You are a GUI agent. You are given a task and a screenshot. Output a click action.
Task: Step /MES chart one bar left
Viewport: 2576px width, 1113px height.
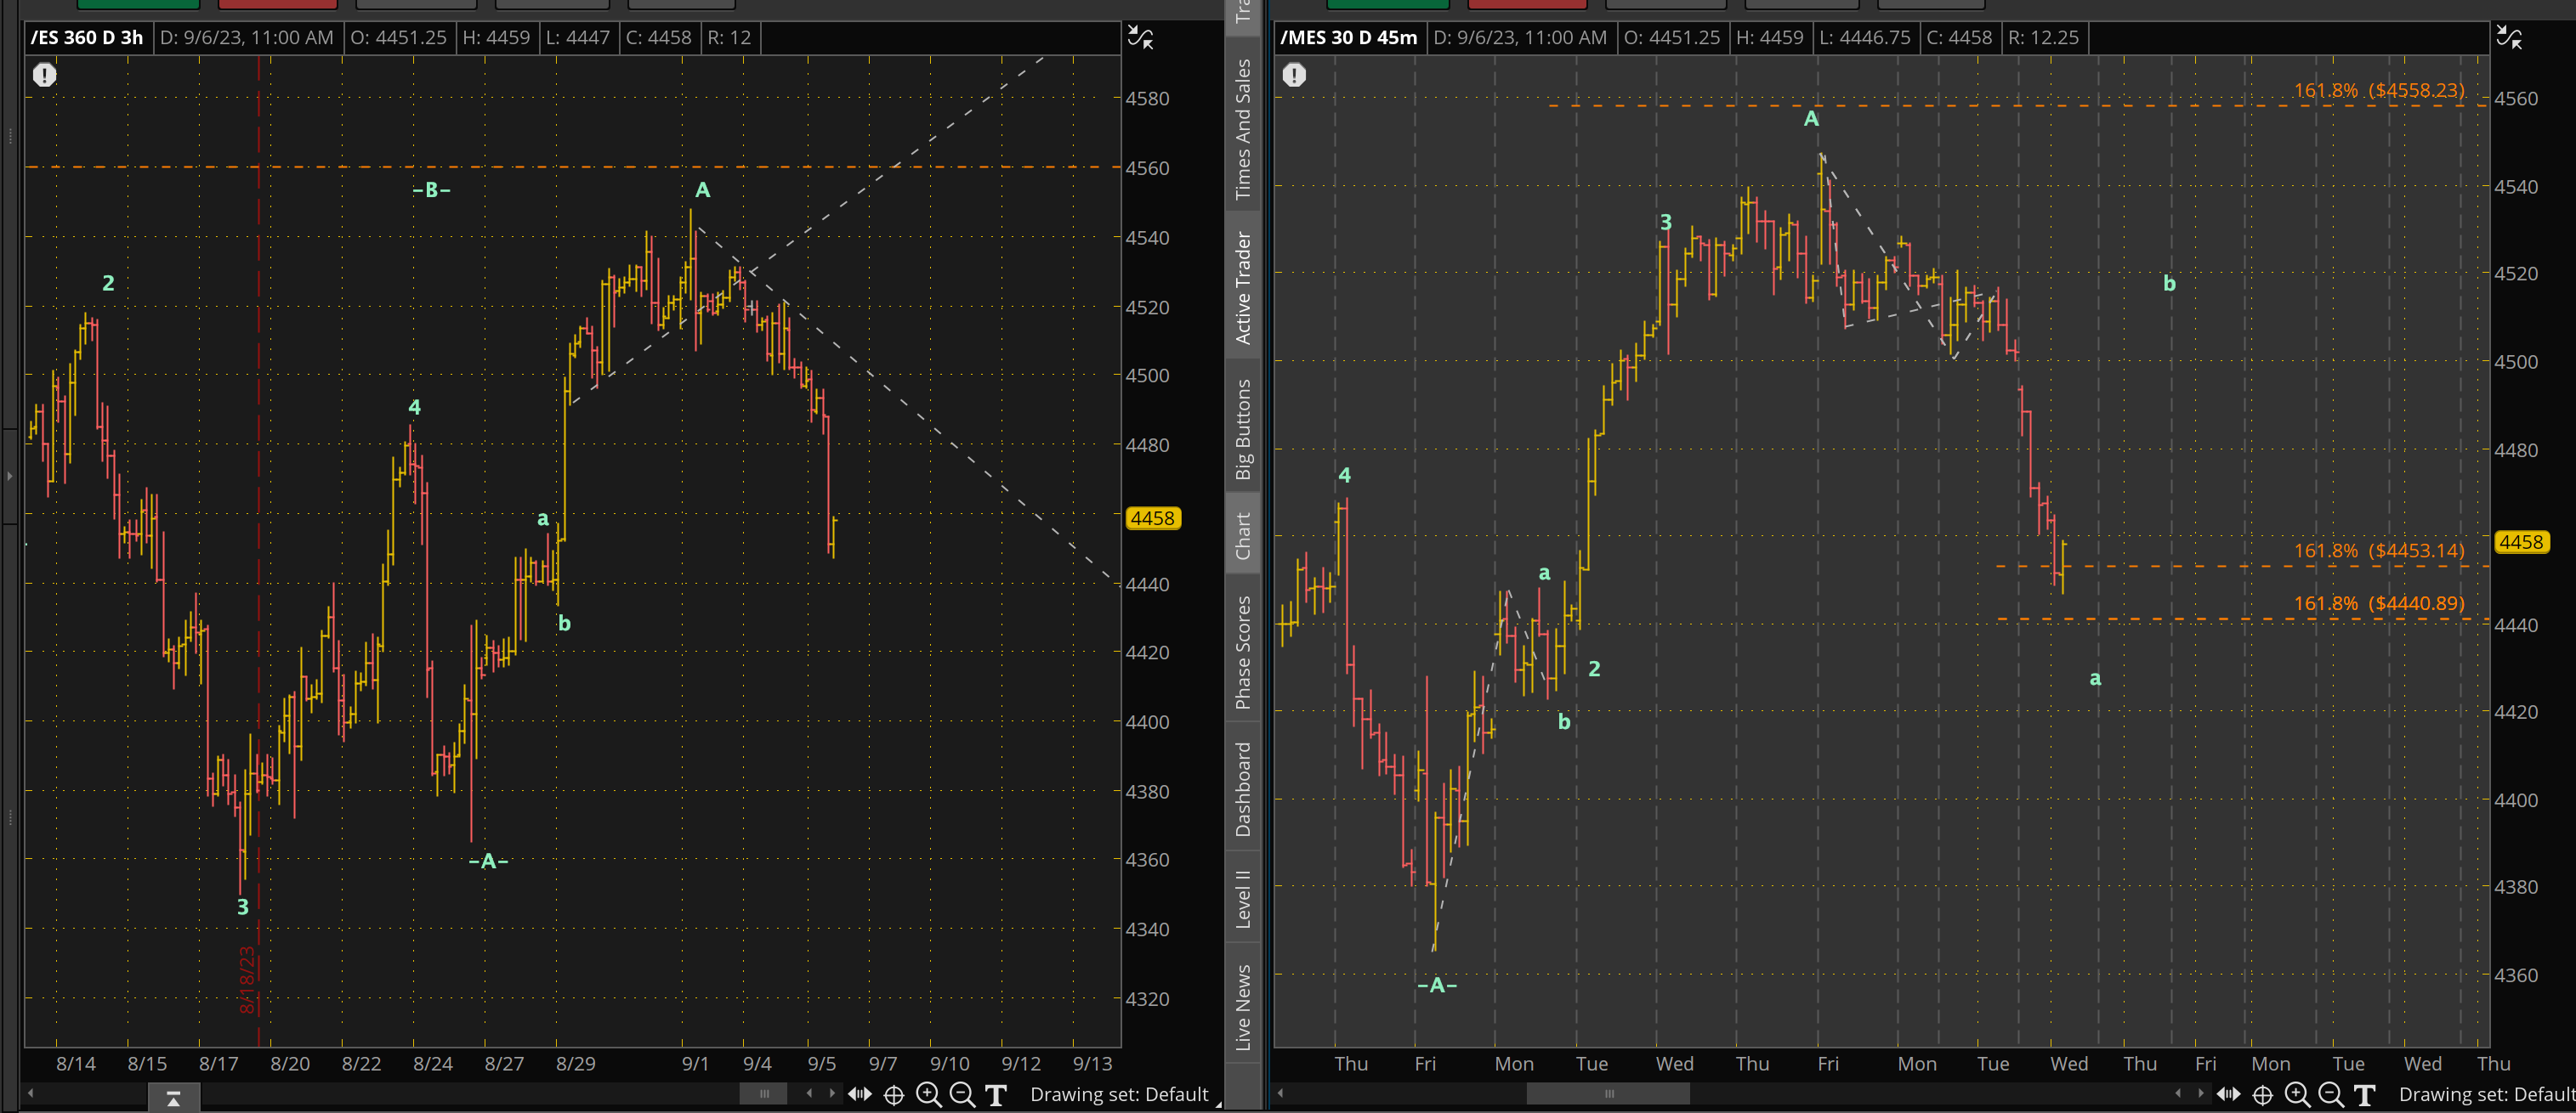point(2178,1094)
